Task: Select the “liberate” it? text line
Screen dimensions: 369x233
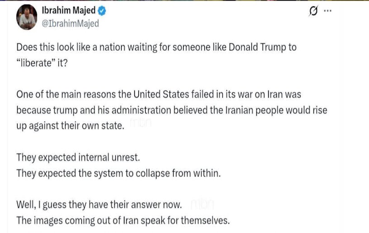Action: (42, 63)
